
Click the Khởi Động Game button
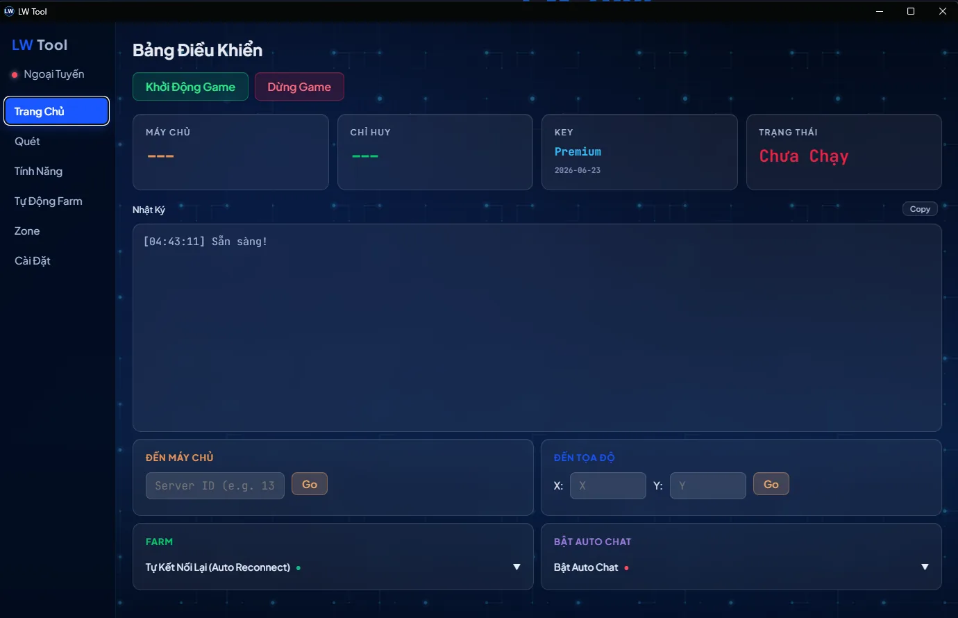click(190, 87)
